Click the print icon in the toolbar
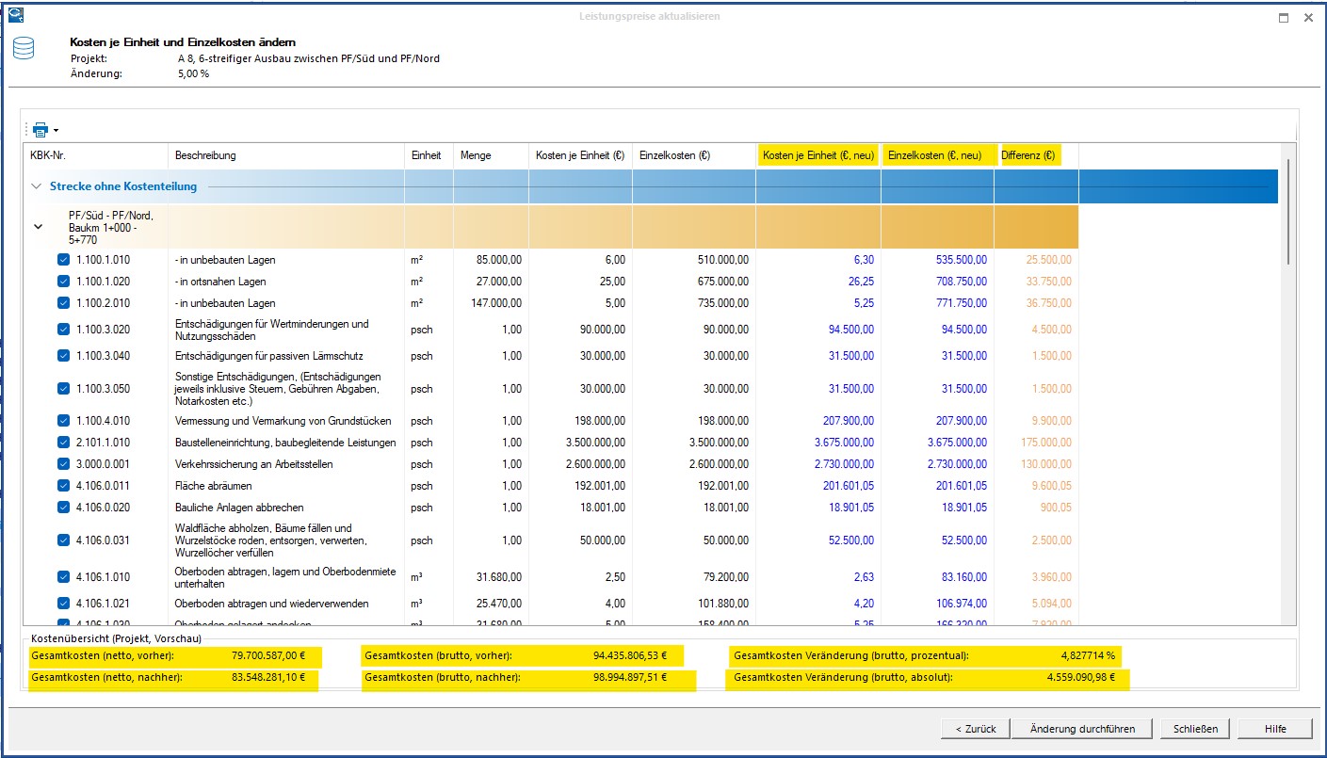 pos(40,130)
